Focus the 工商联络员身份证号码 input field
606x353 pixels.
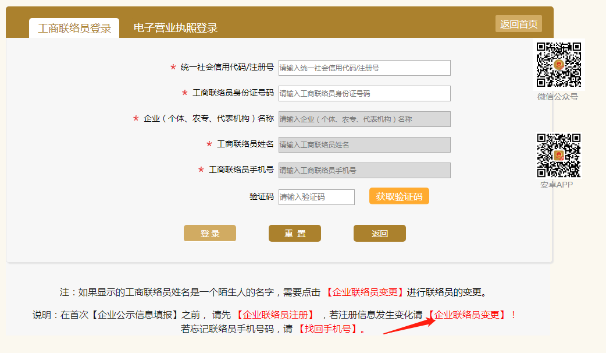point(365,93)
